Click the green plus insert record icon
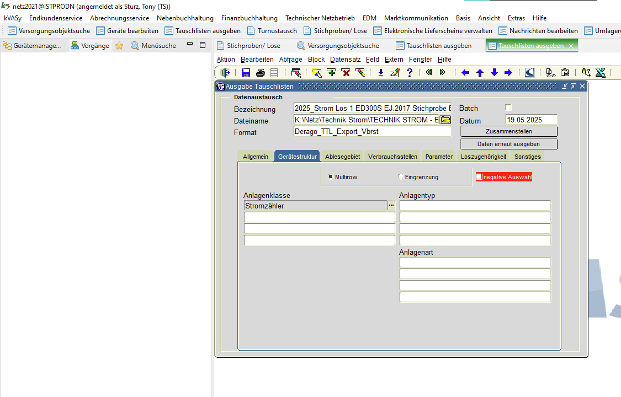 331,72
